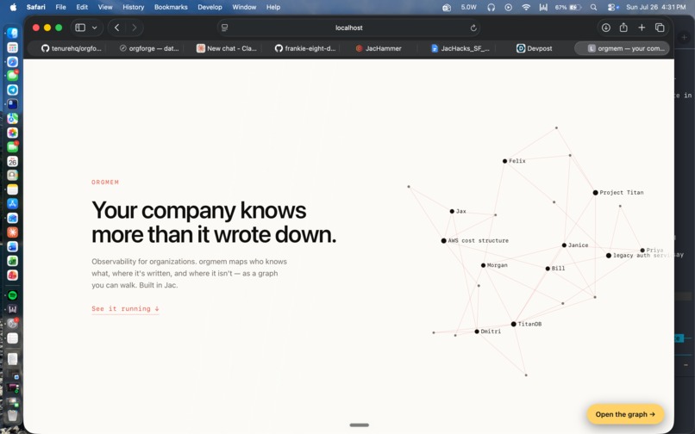Select the Bill graph node
Image resolution: width=695 pixels, height=434 pixels.
pyautogui.click(x=548, y=269)
